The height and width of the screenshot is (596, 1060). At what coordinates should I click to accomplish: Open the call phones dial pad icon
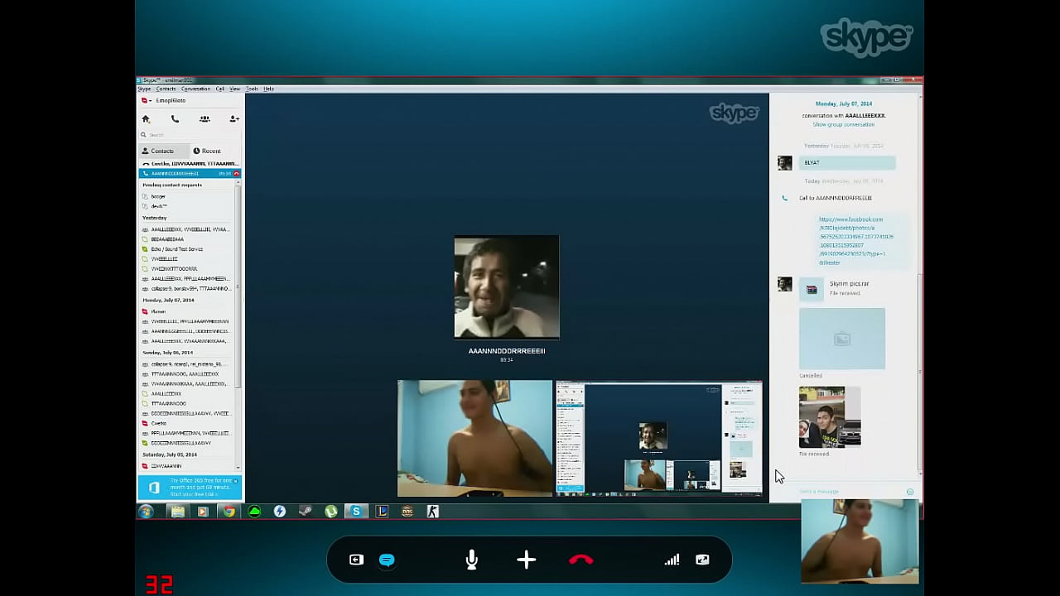(x=175, y=119)
